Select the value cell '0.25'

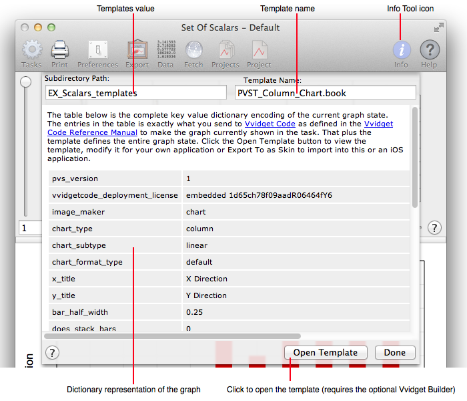[x=296, y=312]
